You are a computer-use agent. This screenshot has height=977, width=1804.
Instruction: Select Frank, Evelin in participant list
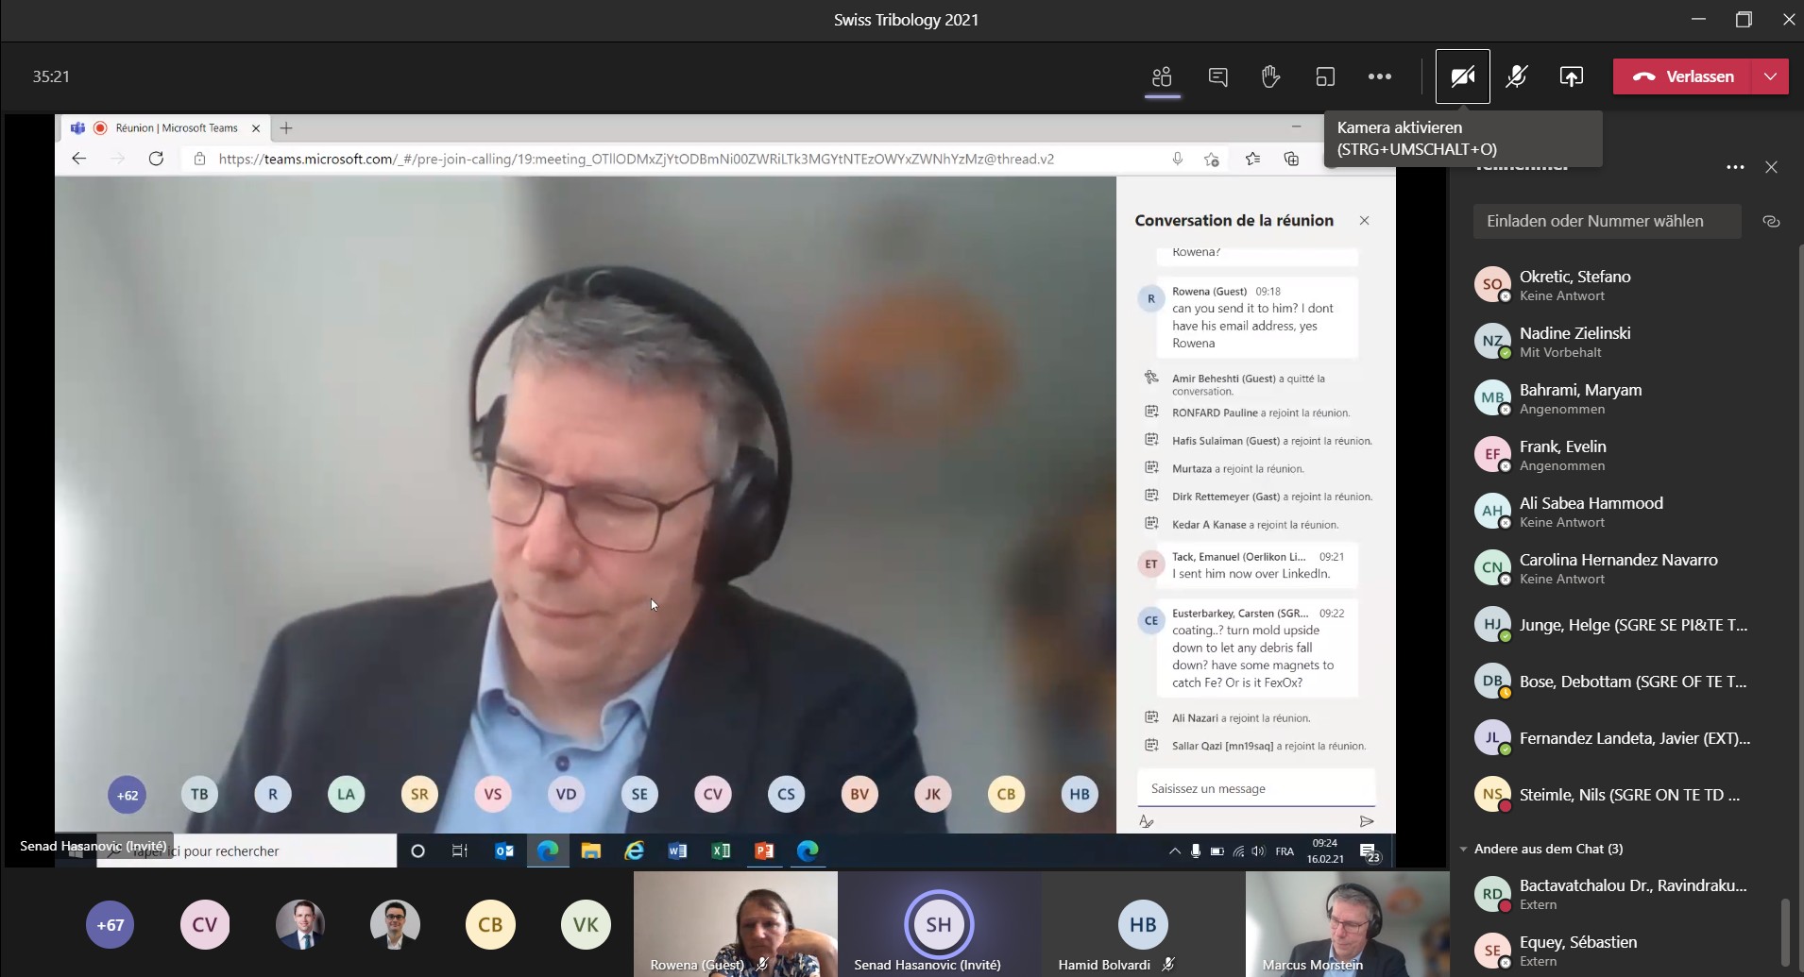1562,455
